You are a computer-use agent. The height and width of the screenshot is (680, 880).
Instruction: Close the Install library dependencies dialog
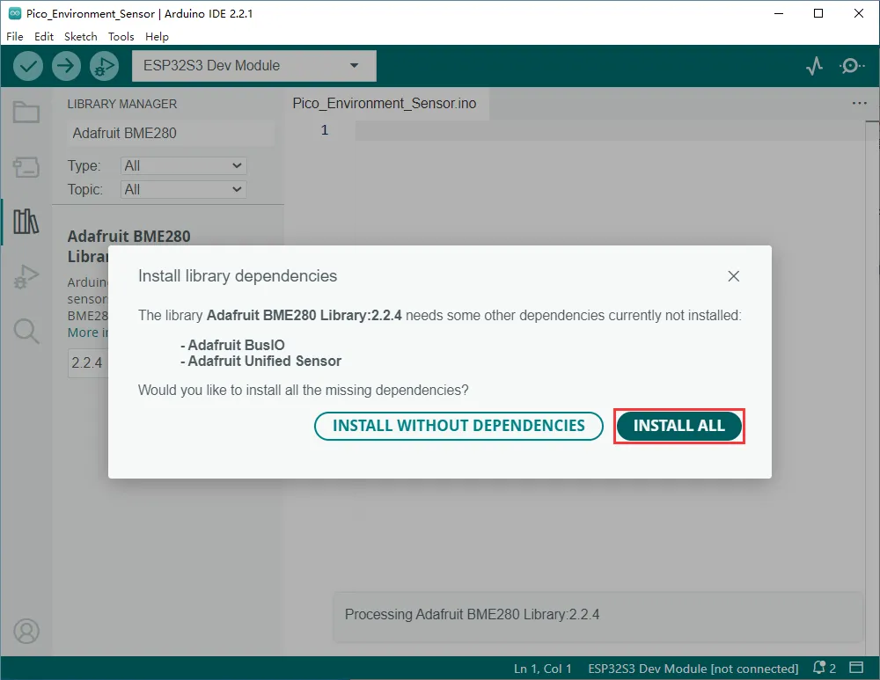pos(734,276)
